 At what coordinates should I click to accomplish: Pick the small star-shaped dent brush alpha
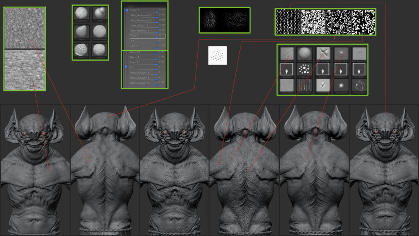click(x=323, y=85)
